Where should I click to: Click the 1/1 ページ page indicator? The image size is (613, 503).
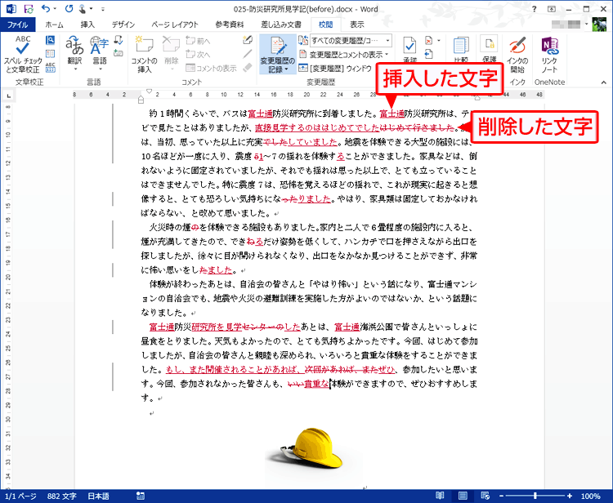20,496
